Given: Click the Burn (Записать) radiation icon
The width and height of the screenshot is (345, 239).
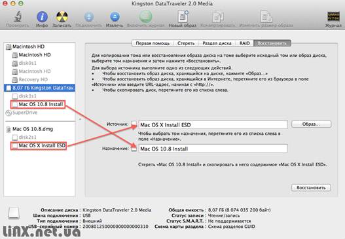Looking at the screenshot, I should coord(62,16).
